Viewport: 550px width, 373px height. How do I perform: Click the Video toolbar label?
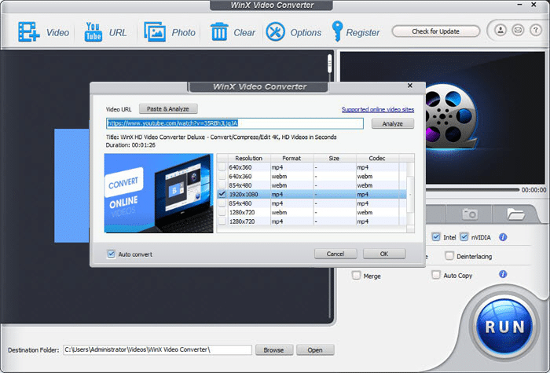(x=58, y=33)
